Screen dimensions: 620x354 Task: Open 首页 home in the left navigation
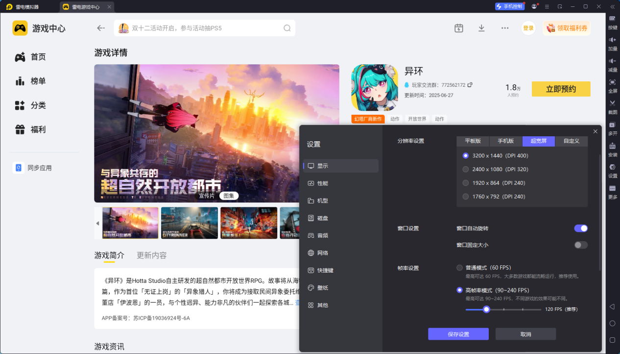(30, 57)
